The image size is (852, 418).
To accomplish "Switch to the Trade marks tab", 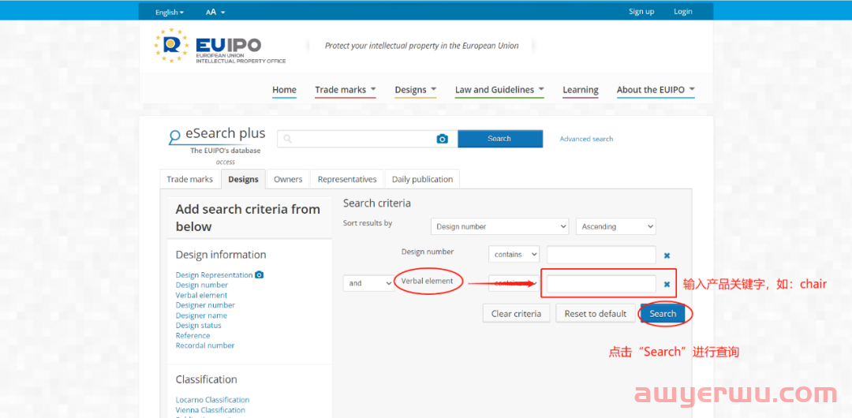I will point(189,179).
